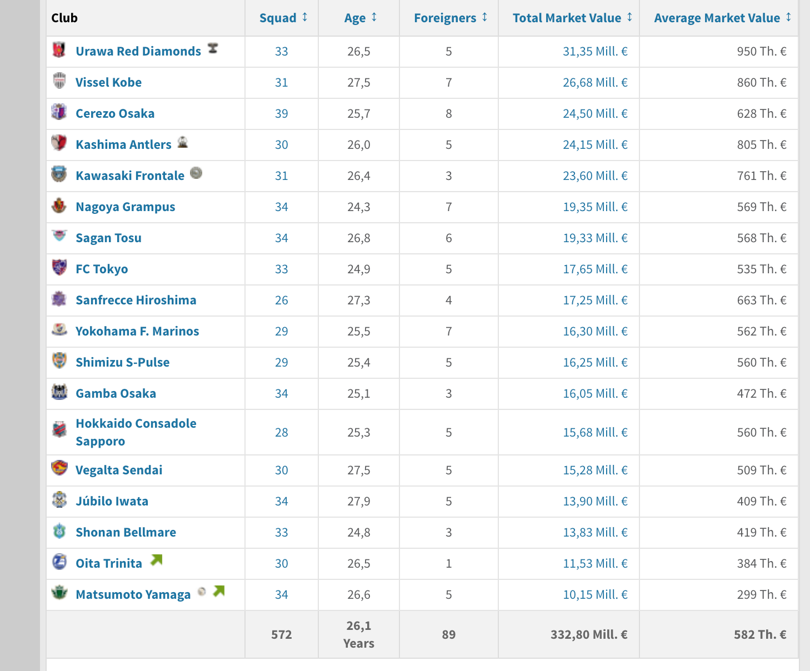The image size is (810, 671).
Task: Click the cup trophy icon beside Urawa Red Diamonds
Action: (213, 48)
